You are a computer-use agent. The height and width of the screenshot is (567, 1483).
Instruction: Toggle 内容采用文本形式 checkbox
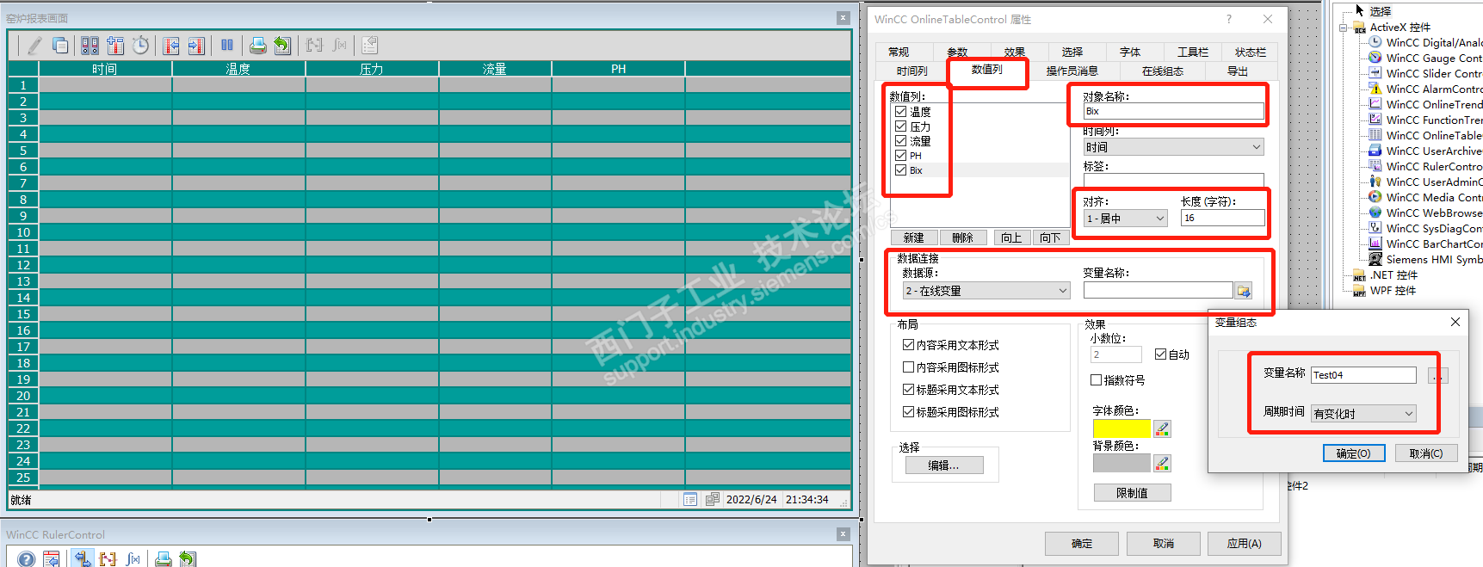(908, 345)
